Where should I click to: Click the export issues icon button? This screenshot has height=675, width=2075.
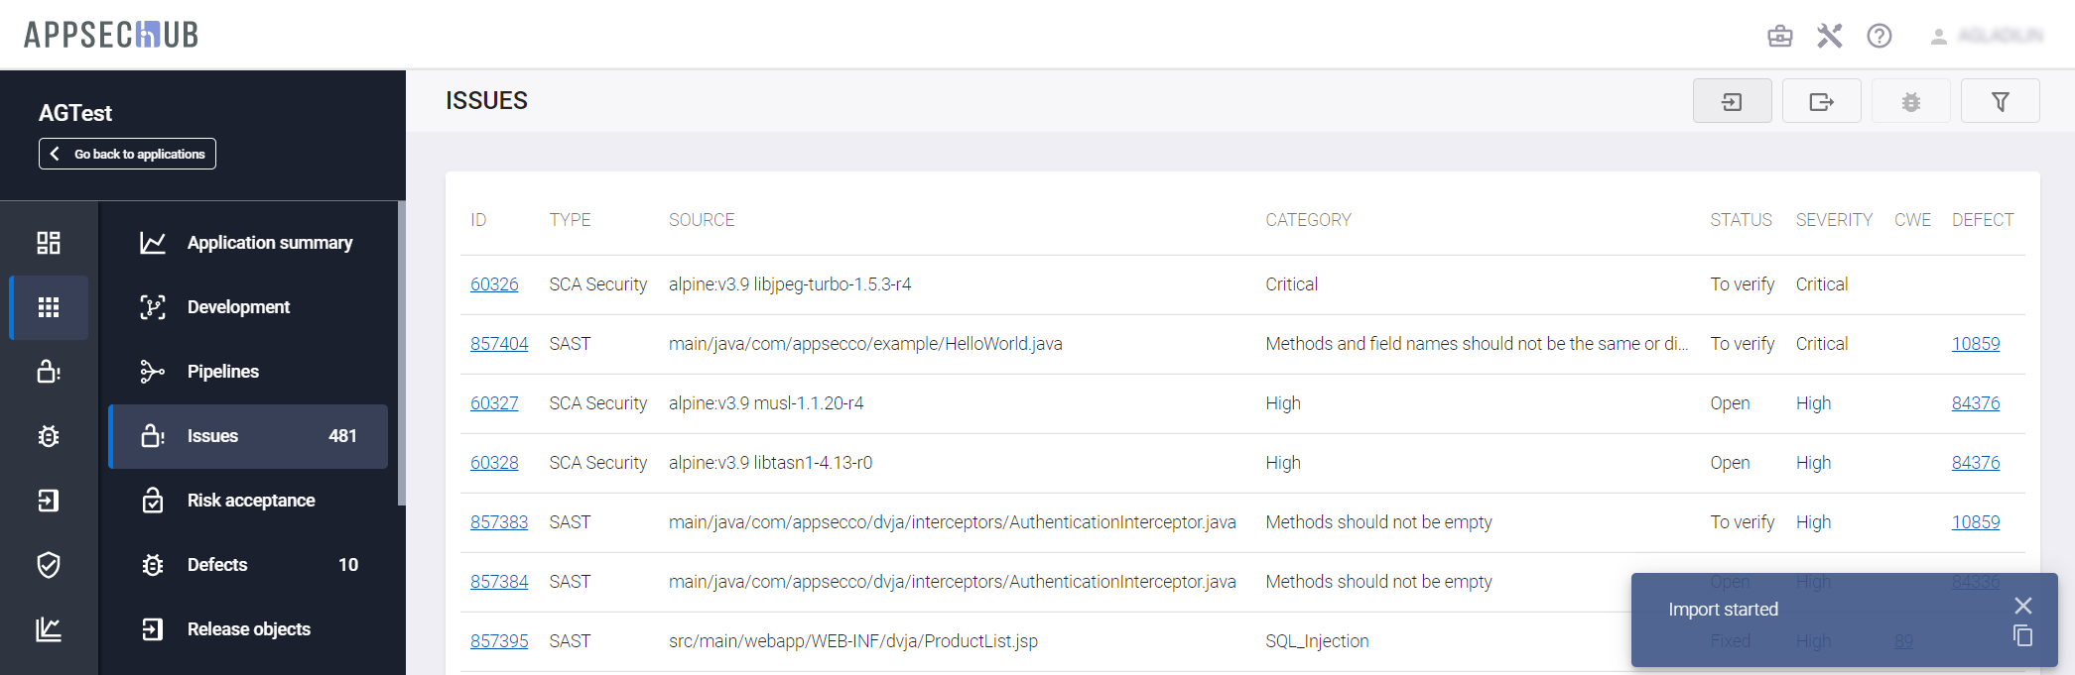pyautogui.click(x=1821, y=101)
